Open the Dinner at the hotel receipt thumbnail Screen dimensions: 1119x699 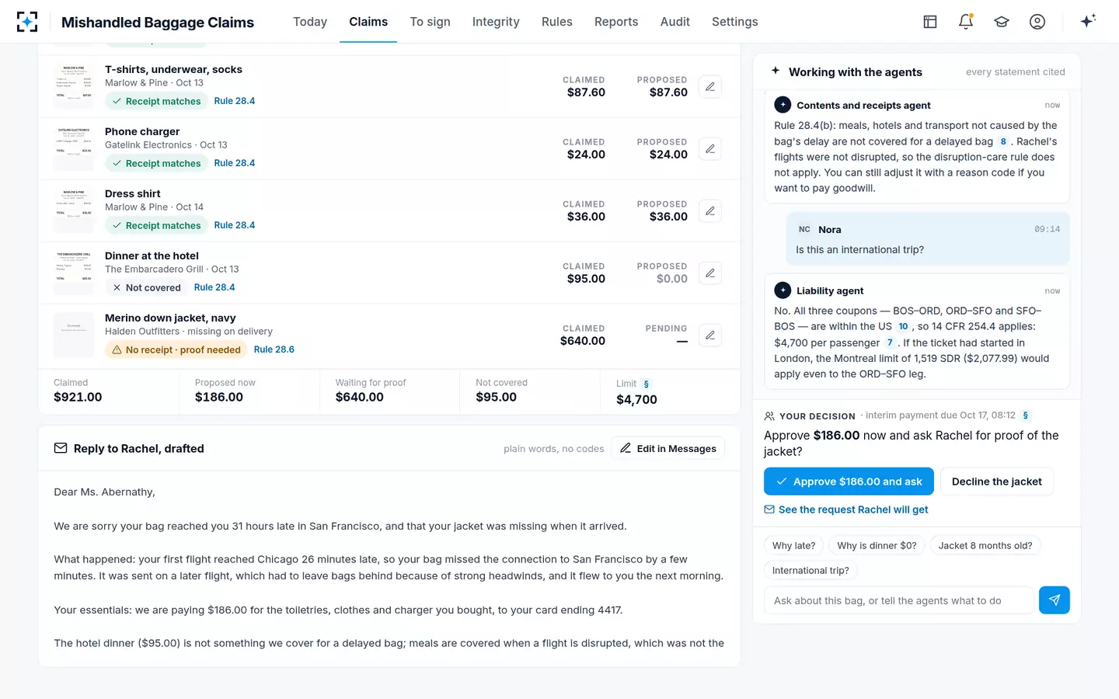[74, 273]
